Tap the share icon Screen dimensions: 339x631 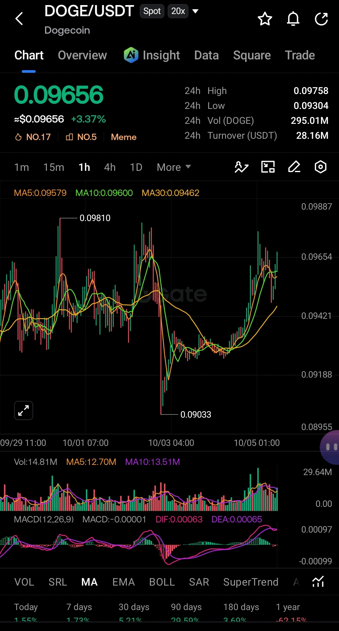tap(321, 19)
